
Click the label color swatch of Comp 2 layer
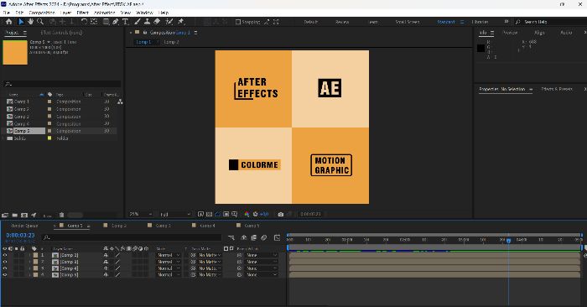tap(35, 255)
